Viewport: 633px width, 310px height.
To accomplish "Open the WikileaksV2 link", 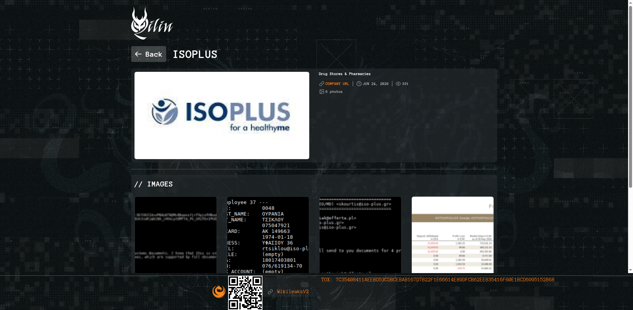I will 293,292.
